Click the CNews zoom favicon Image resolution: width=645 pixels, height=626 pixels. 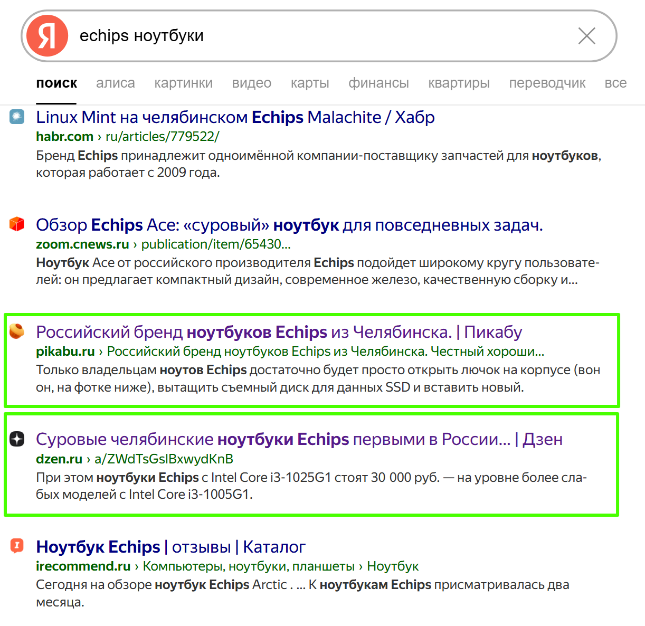[17, 224]
